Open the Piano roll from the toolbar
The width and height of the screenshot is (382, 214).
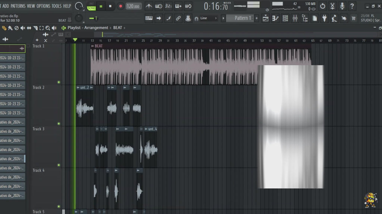tap(275, 18)
